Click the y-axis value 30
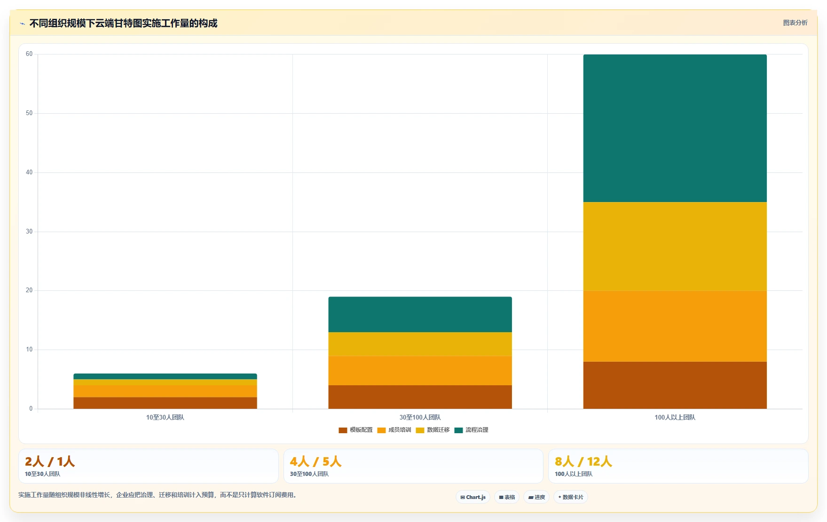Viewport: 827px width, 522px height. 29,232
